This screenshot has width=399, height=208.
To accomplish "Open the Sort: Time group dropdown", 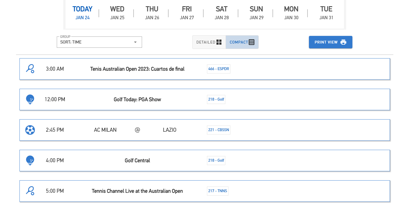I will click(99, 42).
